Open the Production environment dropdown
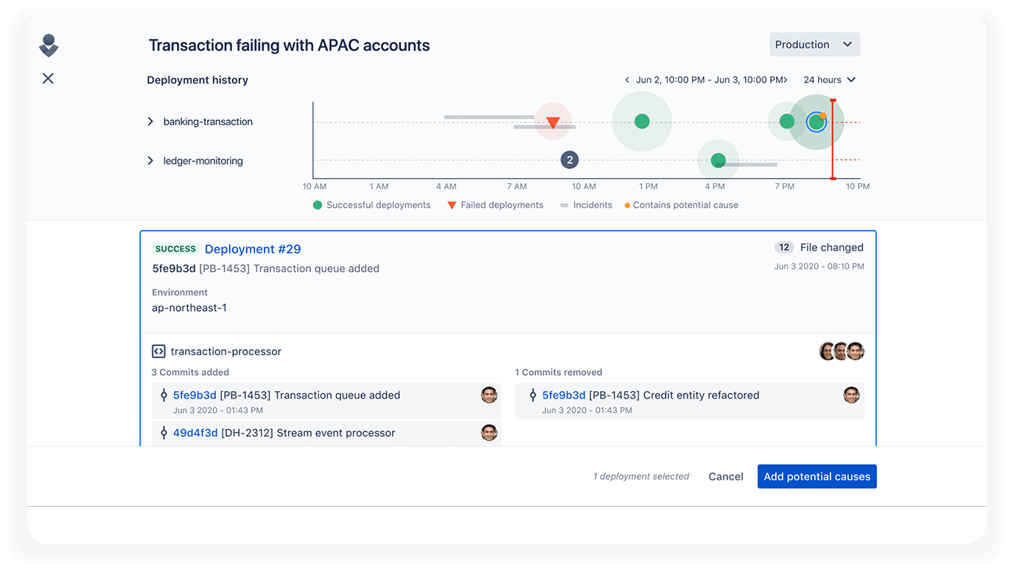Viewport: 1014px width, 582px height. pyautogui.click(x=814, y=44)
